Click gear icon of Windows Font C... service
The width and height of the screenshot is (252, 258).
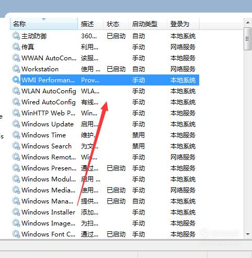coord(16,234)
